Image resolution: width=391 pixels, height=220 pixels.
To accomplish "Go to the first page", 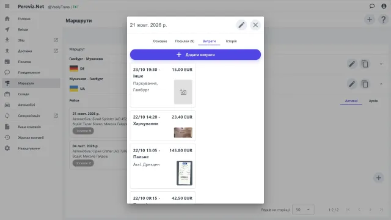I will [x=348, y=210].
